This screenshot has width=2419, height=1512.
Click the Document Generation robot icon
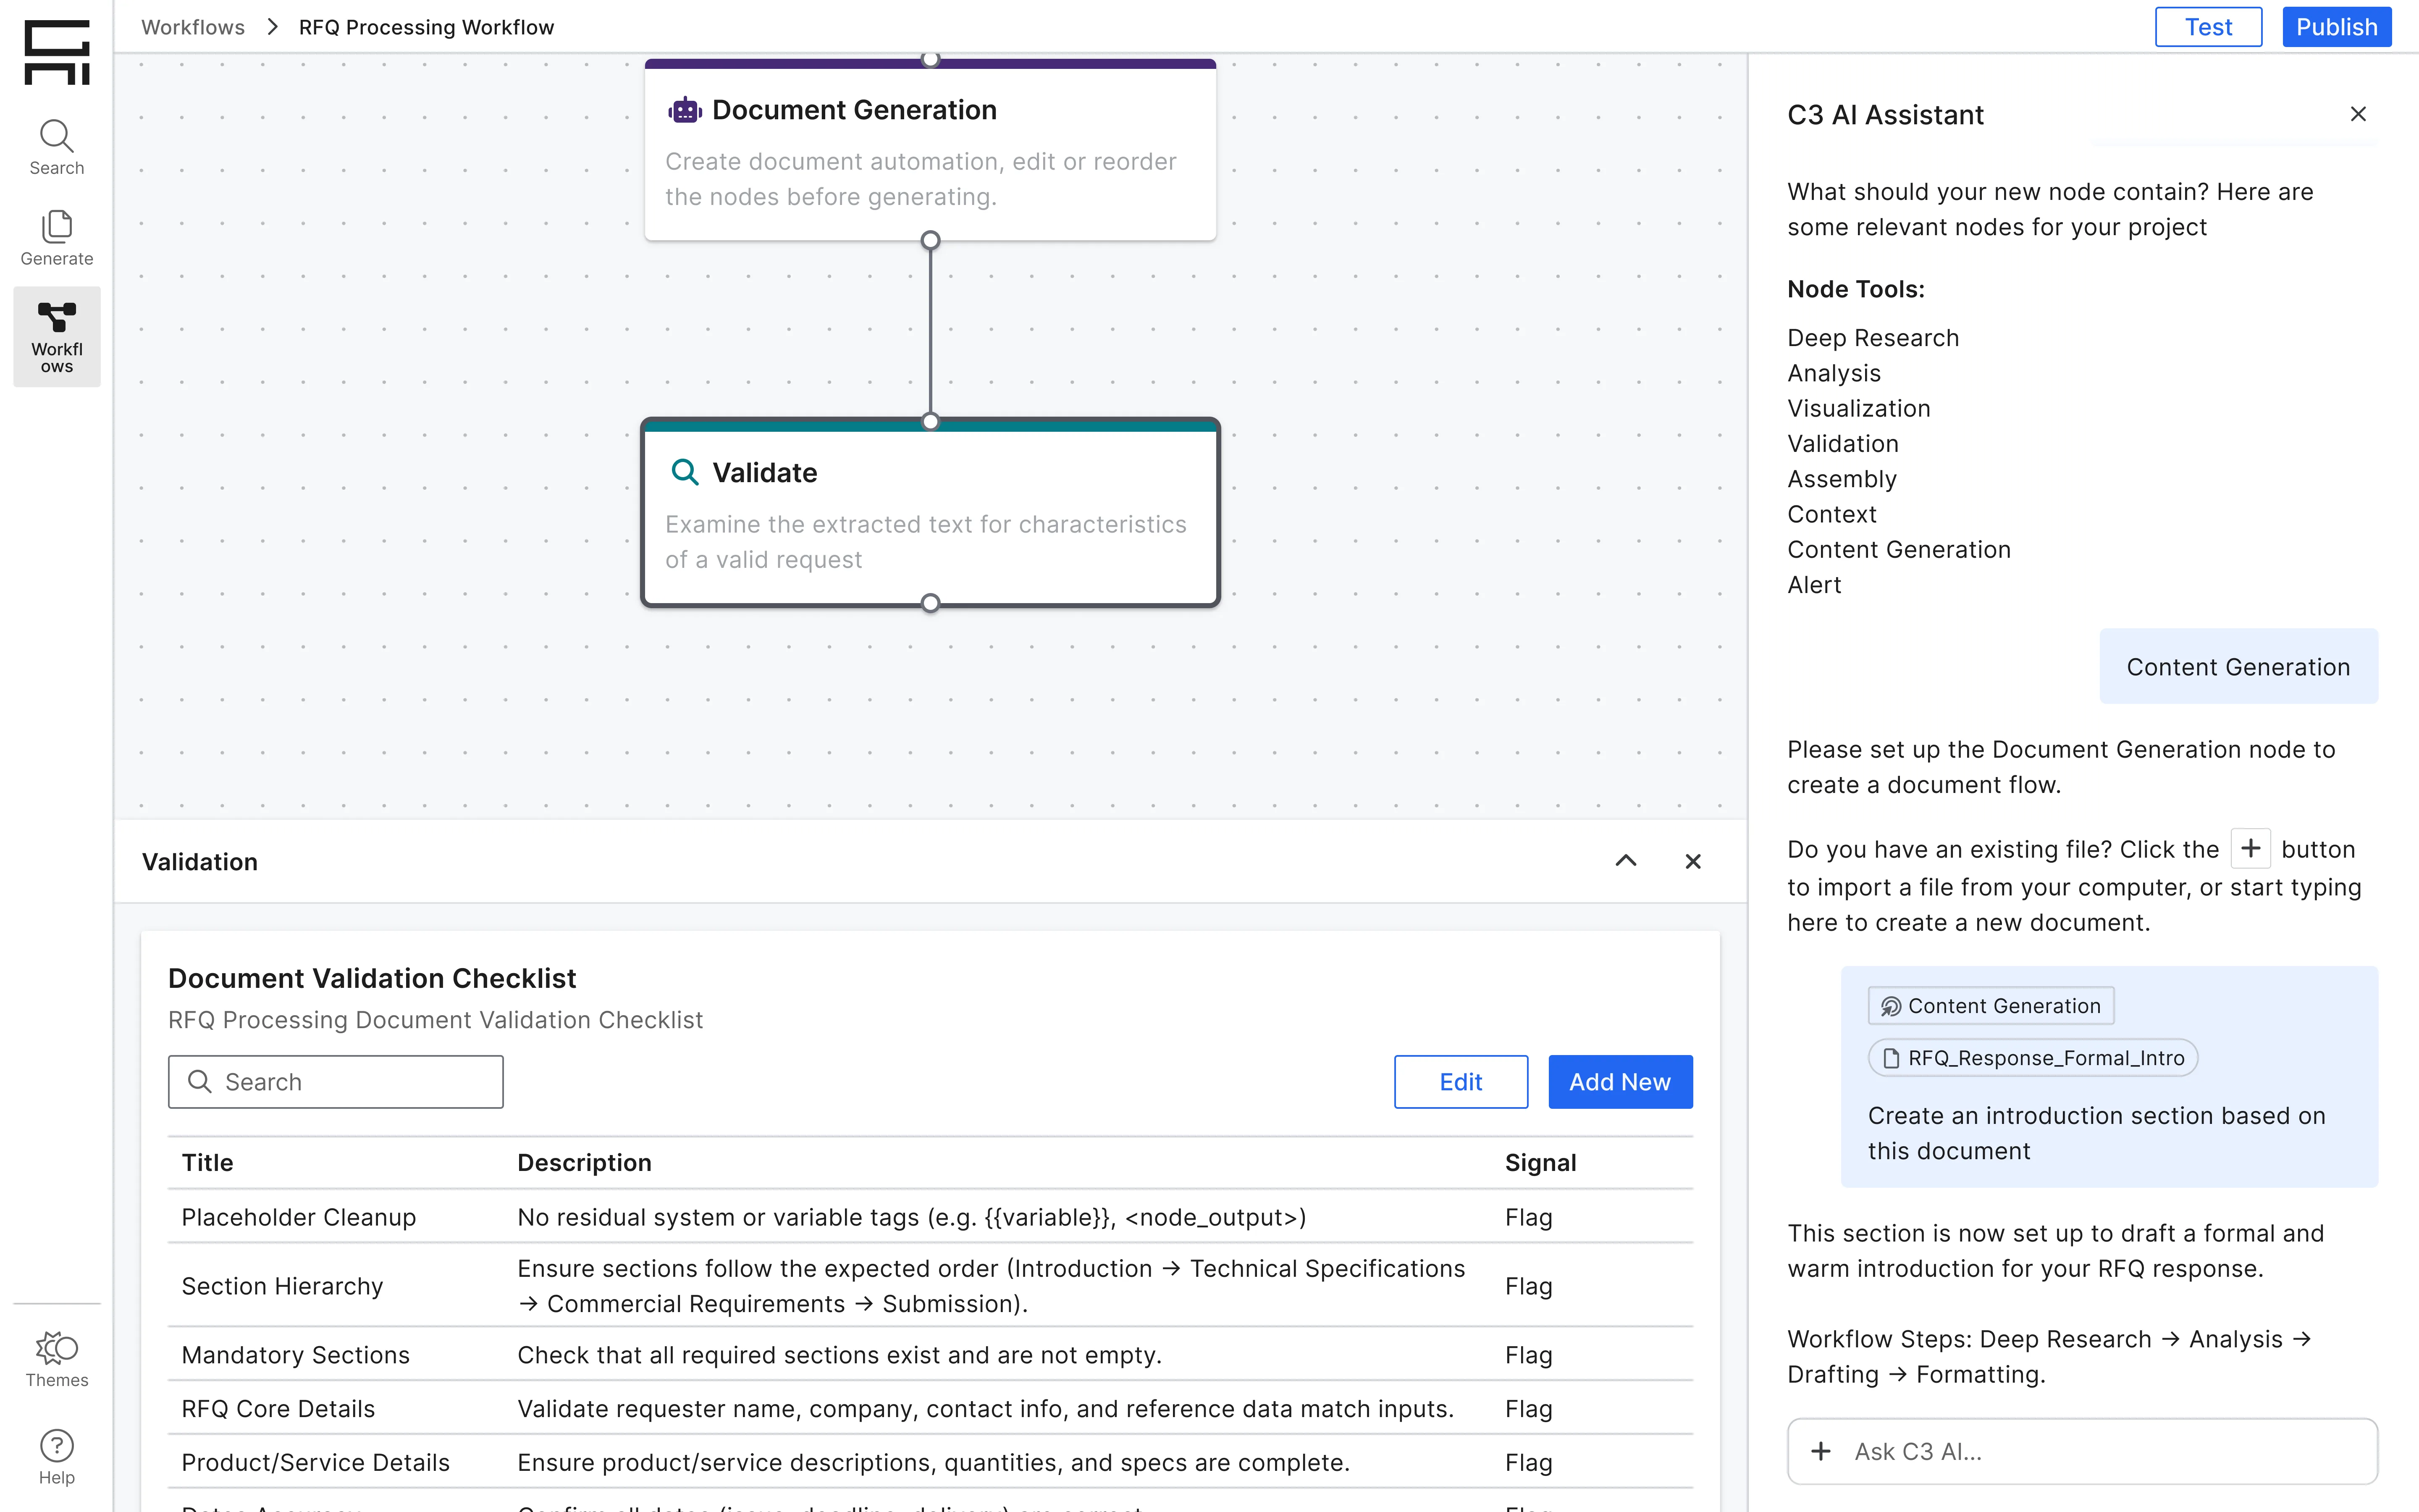coord(685,110)
